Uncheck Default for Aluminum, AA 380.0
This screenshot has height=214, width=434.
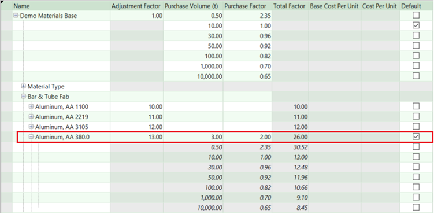[x=416, y=136]
